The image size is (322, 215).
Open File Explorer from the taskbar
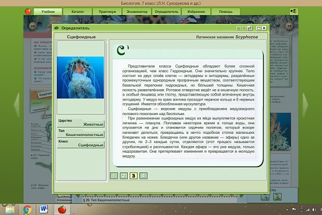pyautogui.click(x=10, y=209)
